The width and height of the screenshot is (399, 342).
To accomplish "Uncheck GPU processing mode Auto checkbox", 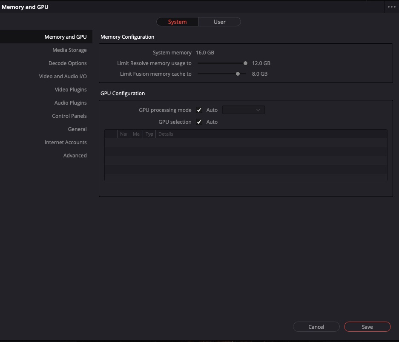I will coord(199,110).
